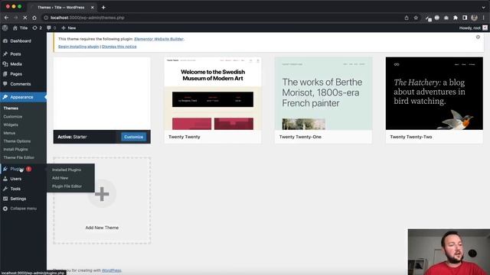The height and width of the screenshot is (275, 490).
Task: Open Install Plugins under Appearance
Action: pos(15,150)
